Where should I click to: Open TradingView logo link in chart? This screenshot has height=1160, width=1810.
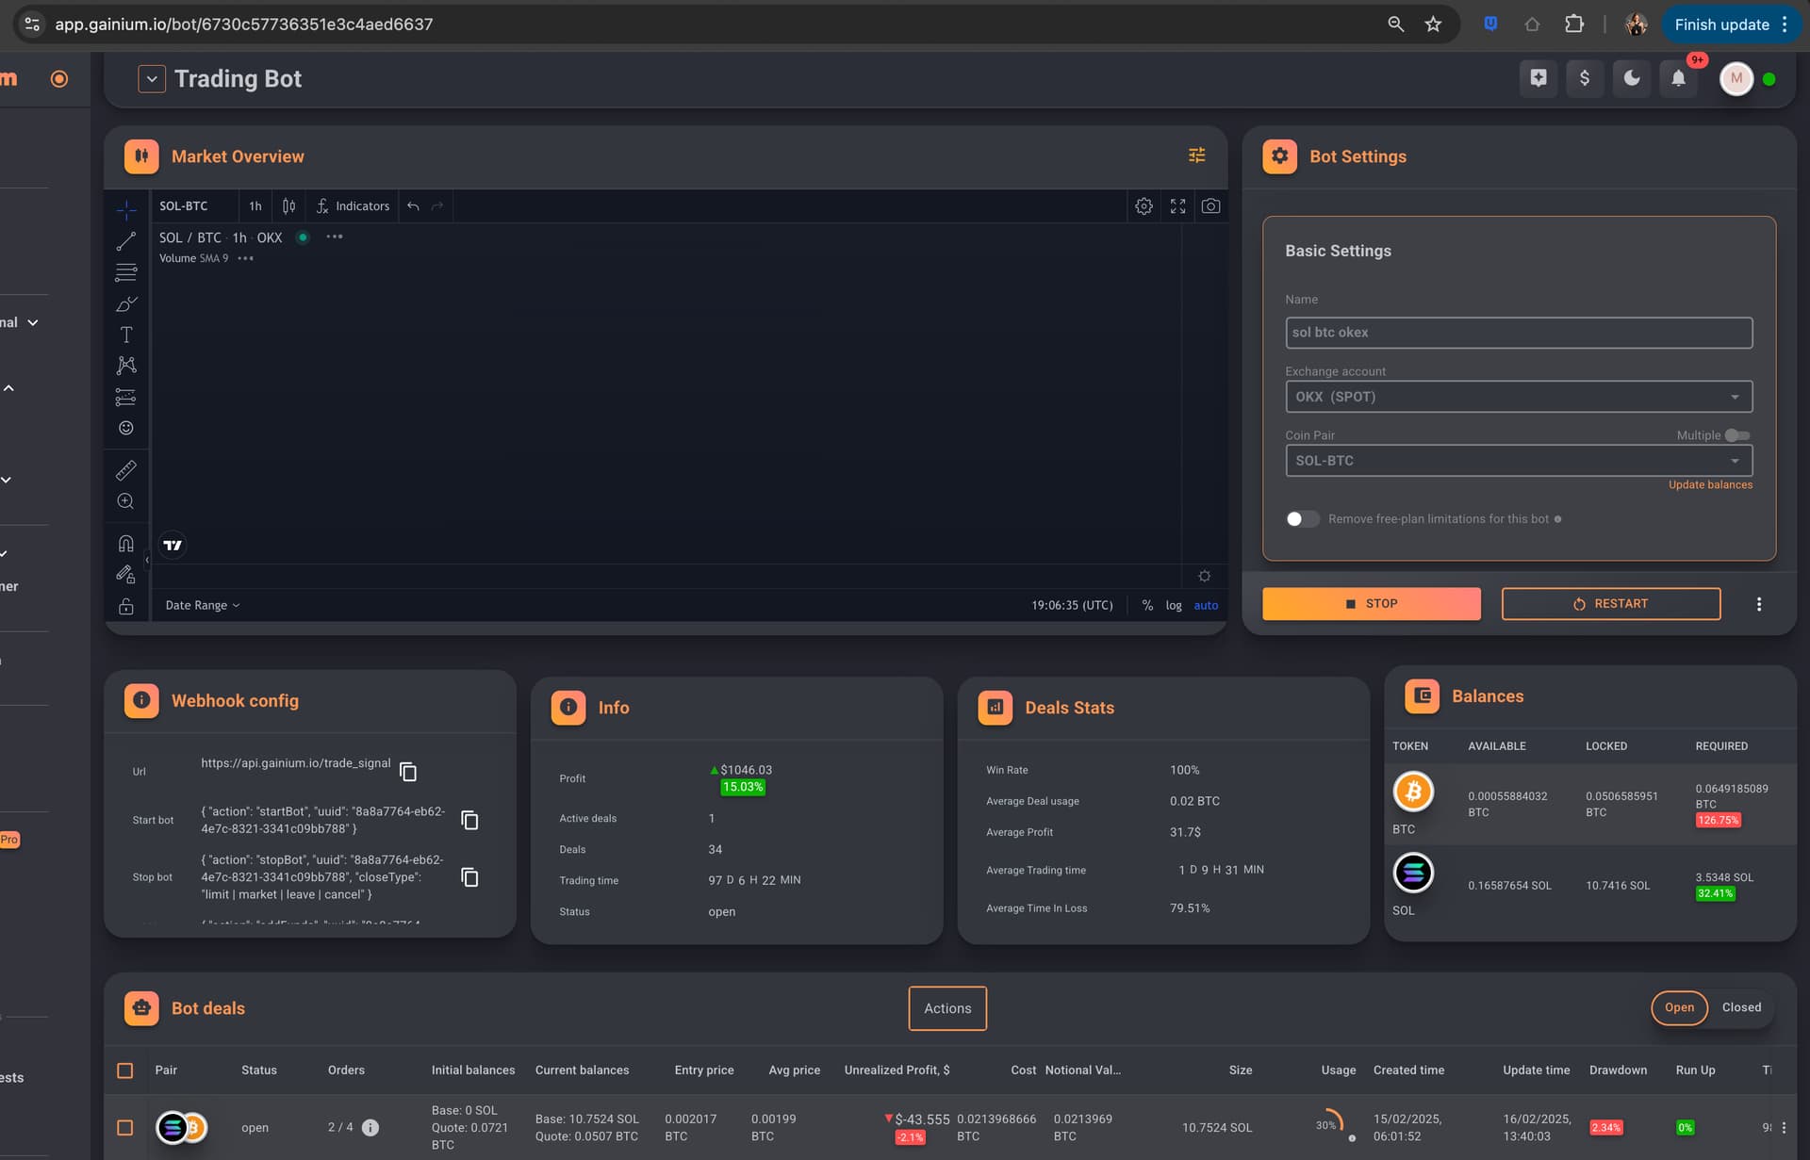173,545
